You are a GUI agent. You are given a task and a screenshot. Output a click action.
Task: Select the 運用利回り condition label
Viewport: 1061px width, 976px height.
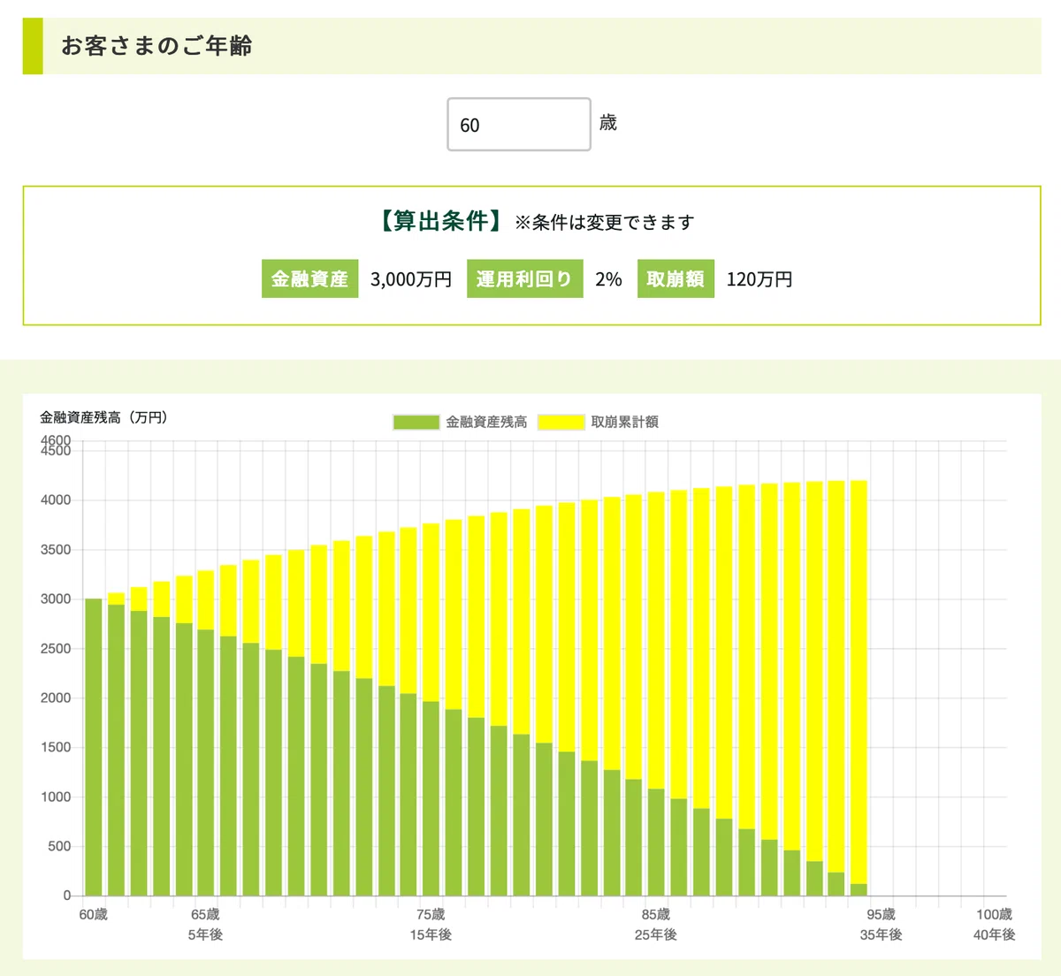coord(525,278)
